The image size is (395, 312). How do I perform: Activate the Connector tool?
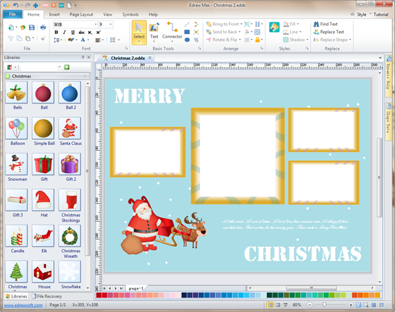tap(172, 32)
